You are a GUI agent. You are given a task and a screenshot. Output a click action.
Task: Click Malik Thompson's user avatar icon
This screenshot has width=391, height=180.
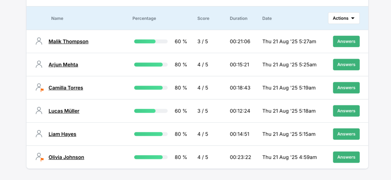click(x=39, y=41)
